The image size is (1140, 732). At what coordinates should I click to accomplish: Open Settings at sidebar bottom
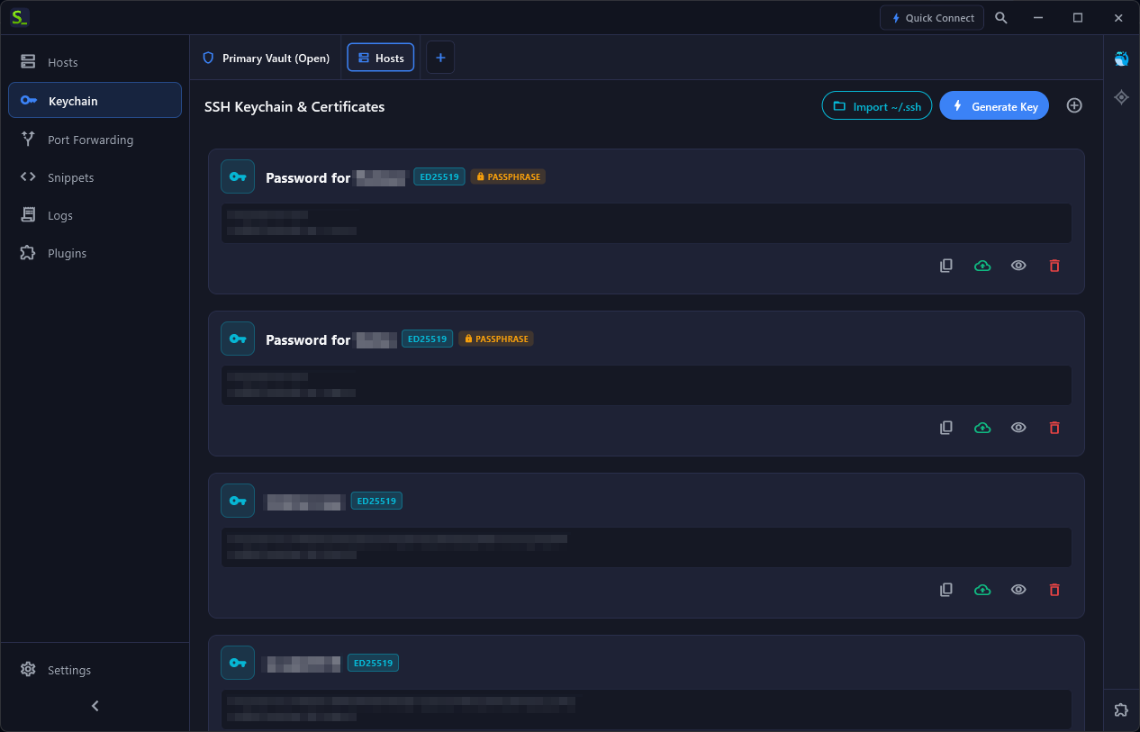[x=95, y=670]
